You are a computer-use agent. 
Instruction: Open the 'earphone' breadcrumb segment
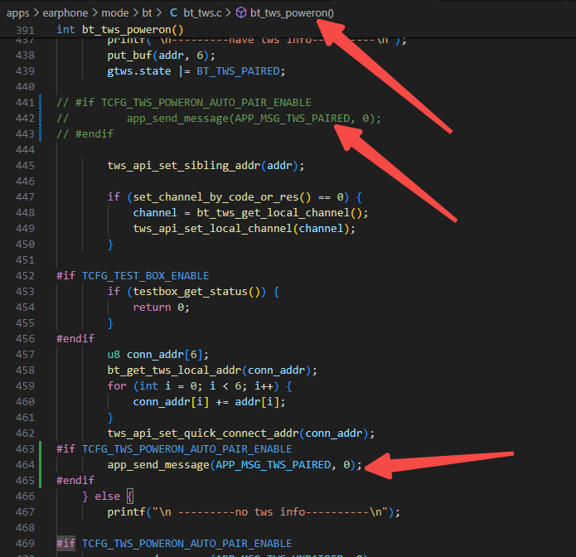tap(65, 13)
